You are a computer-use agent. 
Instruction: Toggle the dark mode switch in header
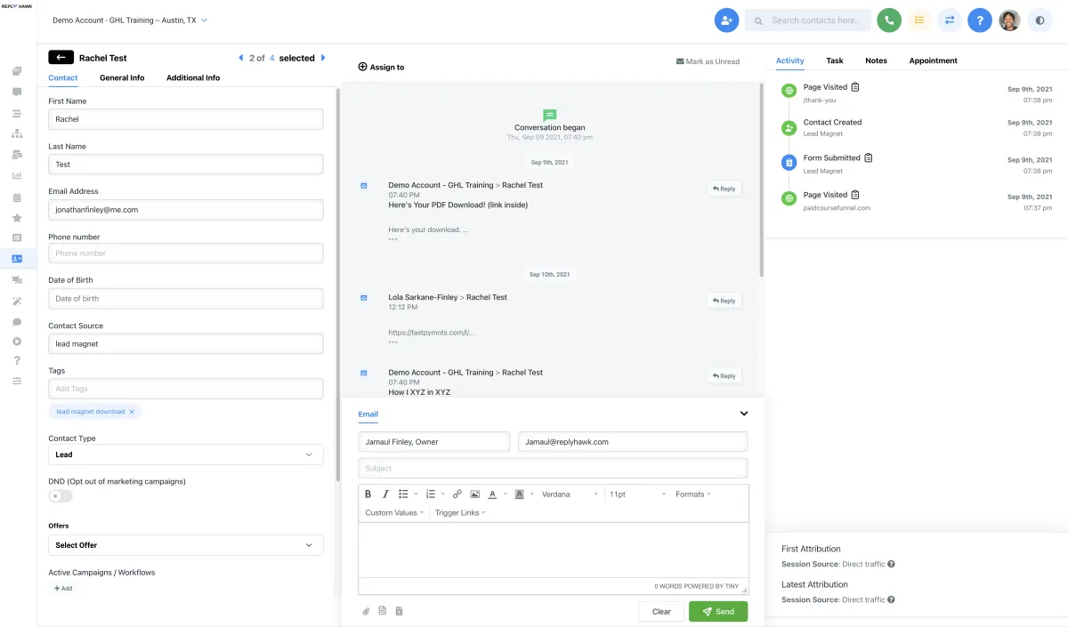pyautogui.click(x=1040, y=20)
